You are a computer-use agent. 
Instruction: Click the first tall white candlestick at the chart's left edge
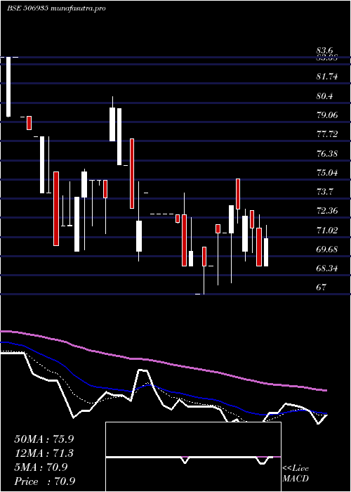click(8, 87)
